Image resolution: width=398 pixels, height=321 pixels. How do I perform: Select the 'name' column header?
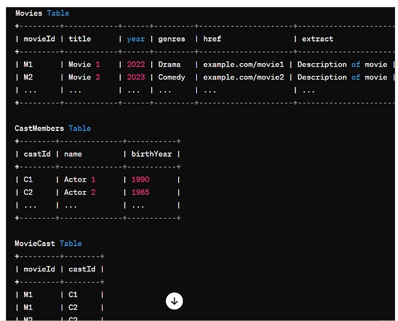(x=73, y=154)
